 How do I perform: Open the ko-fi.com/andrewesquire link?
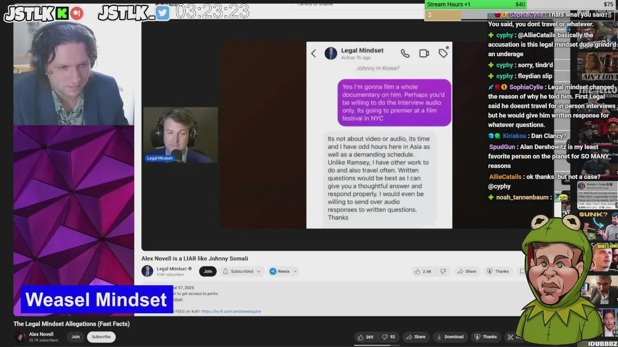(231, 311)
